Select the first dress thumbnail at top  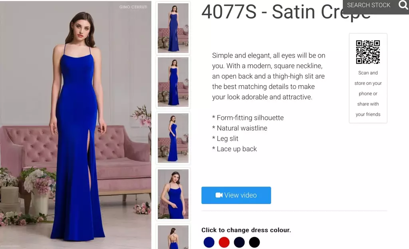[173, 28]
